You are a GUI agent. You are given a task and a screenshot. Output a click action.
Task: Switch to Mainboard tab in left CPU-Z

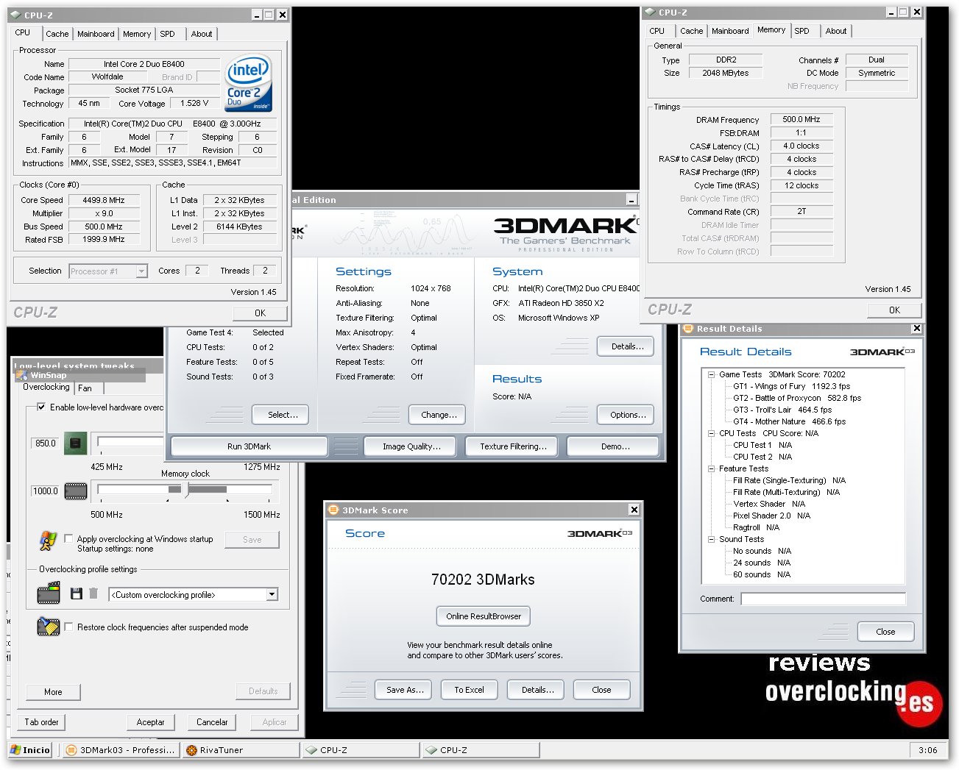pos(96,34)
